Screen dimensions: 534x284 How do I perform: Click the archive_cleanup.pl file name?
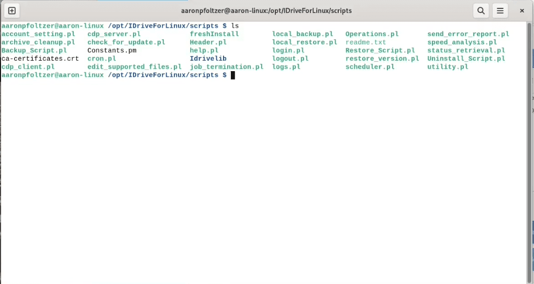[x=38, y=42]
